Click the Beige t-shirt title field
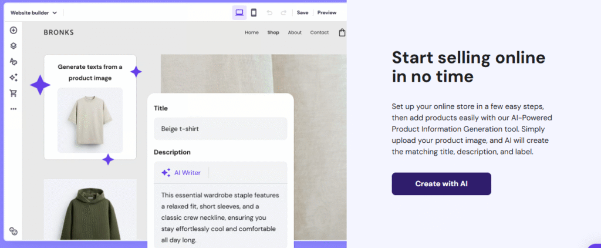Viewport: 601px width, 248px height. tap(221, 129)
